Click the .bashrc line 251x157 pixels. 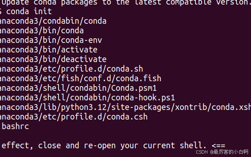[x=15, y=126]
